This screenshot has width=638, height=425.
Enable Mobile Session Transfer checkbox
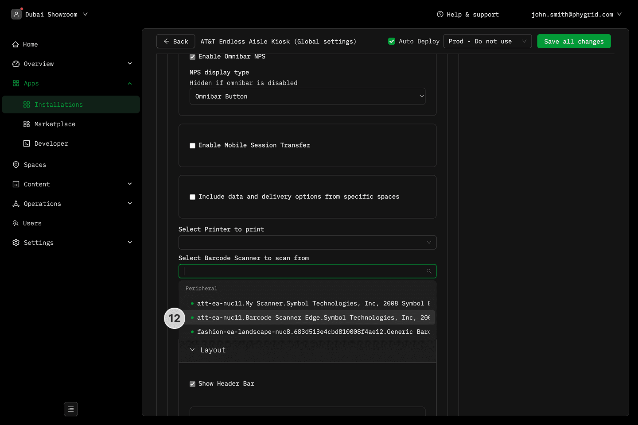pos(192,146)
